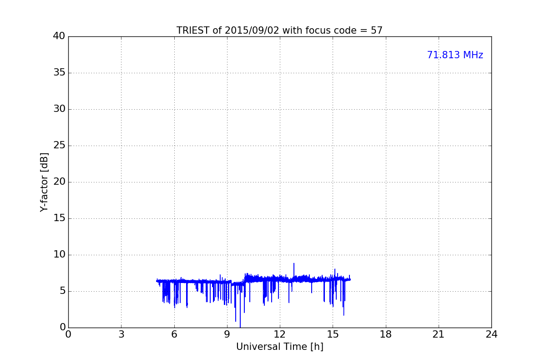Click the Universal Time [h] axis label
Image resolution: width=546 pixels, height=364 pixels.
[279, 347]
